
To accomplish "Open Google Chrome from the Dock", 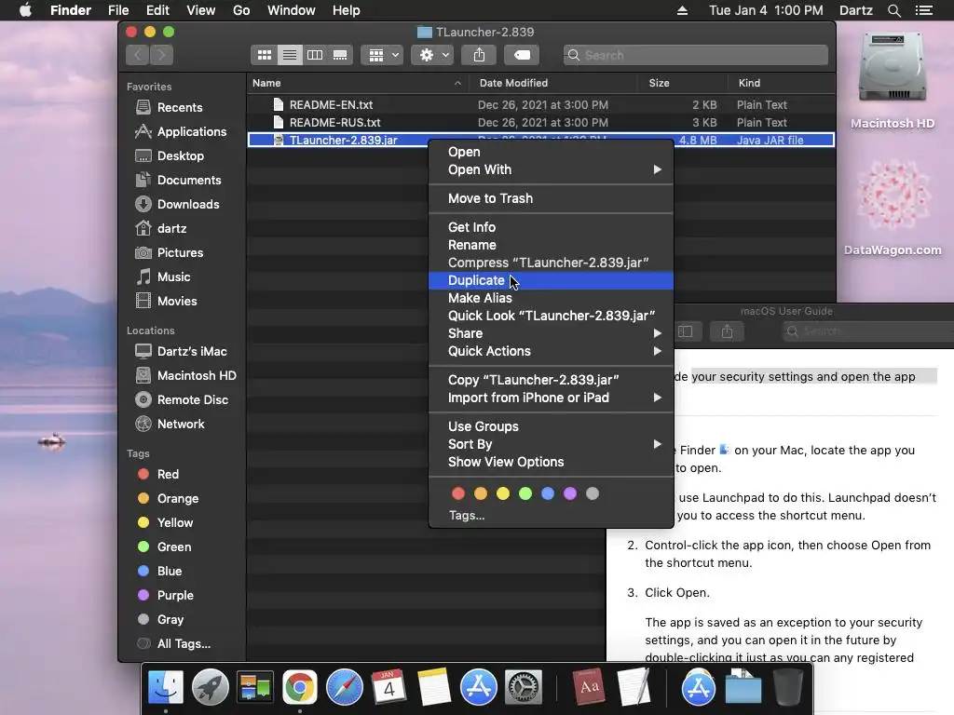I will coord(299,688).
